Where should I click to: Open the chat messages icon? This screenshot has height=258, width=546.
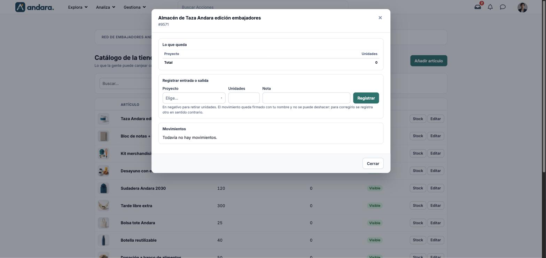point(503,7)
